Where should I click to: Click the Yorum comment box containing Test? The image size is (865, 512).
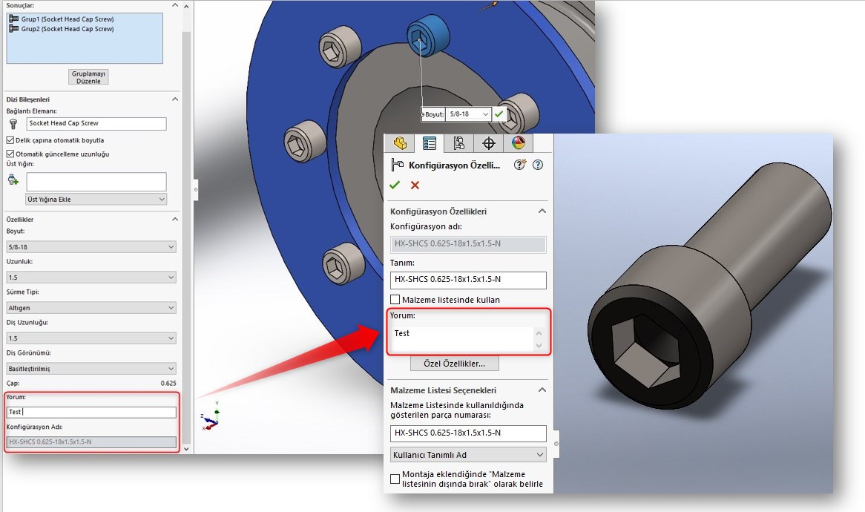coord(461,338)
